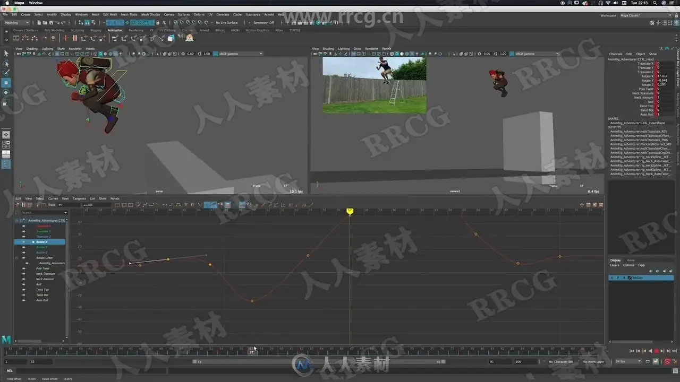680x382 pixels.
Task: Select Neck Translate in Graph Editor outliner
Action: [46, 274]
